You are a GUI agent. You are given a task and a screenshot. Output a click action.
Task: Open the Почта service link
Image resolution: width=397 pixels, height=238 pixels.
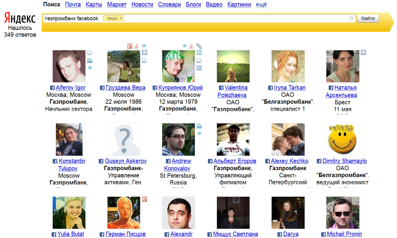coord(73,4)
